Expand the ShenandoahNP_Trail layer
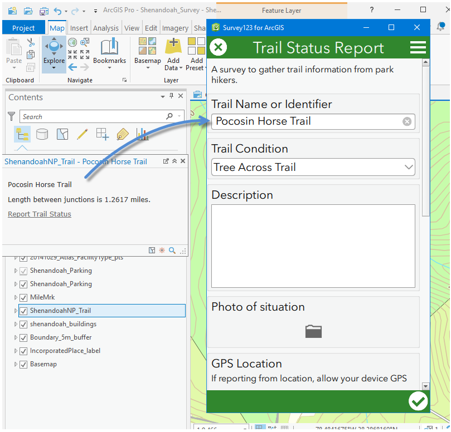This screenshot has width=451, height=432. point(16,311)
